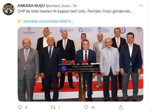Click the 2s tweet timestamp
151x112 pixels.
point(75,6)
